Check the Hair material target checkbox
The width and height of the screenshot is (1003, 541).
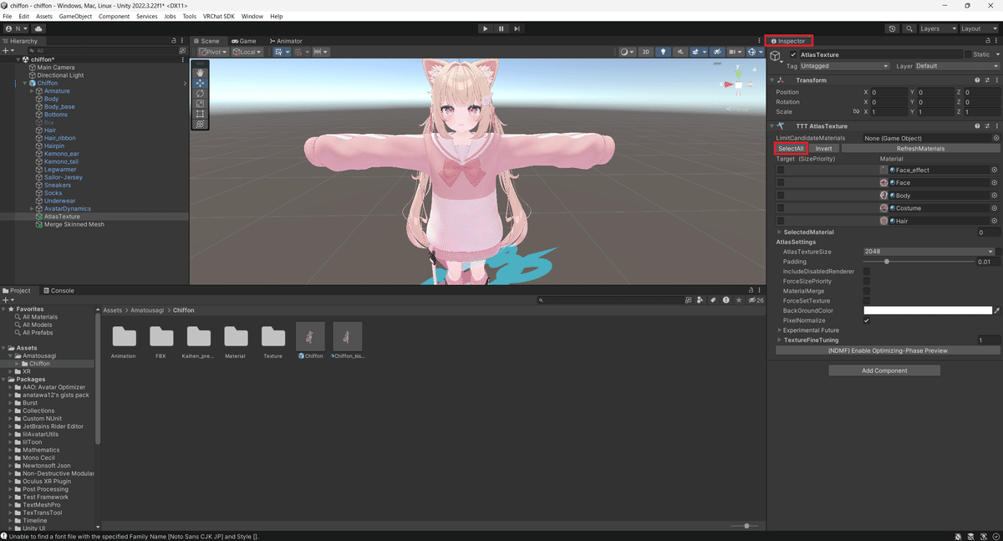781,221
